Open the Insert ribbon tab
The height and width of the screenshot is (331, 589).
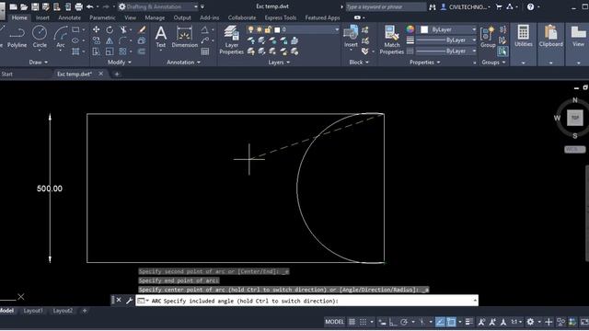(x=42, y=17)
